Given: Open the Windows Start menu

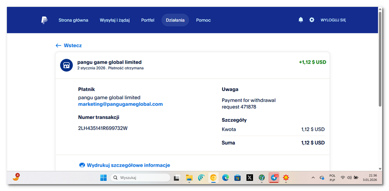Looking at the screenshot, I should tap(103, 178).
